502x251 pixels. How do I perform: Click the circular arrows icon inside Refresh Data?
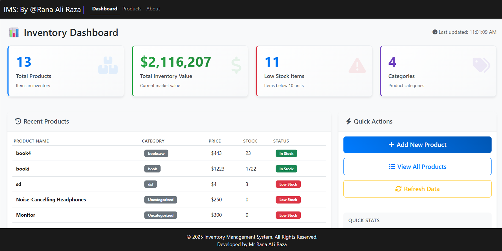click(x=398, y=189)
